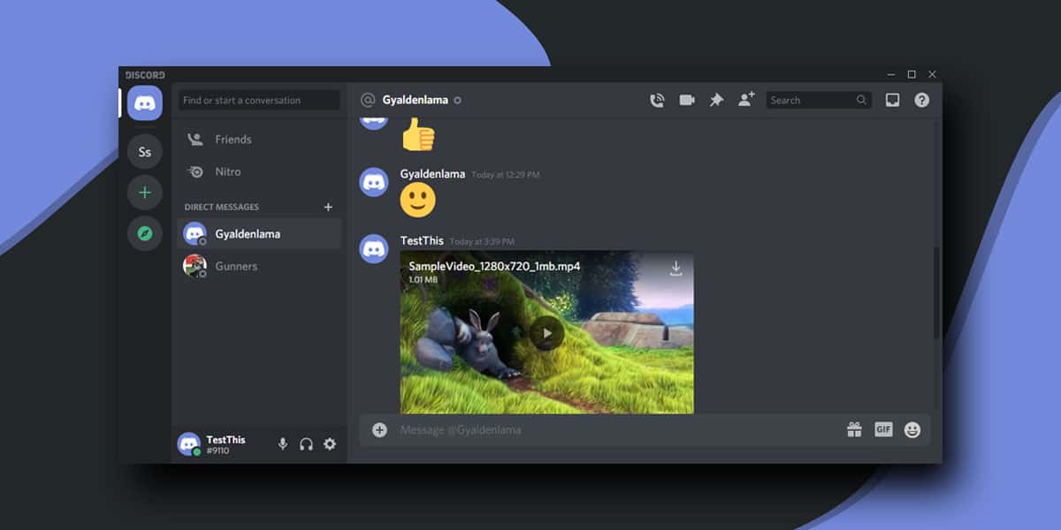Open the Nitro page
This screenshot has width=1061, height=530.
click(259, 171)
